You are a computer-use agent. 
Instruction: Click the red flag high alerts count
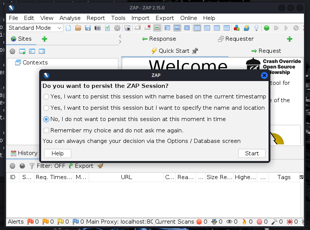33,222
